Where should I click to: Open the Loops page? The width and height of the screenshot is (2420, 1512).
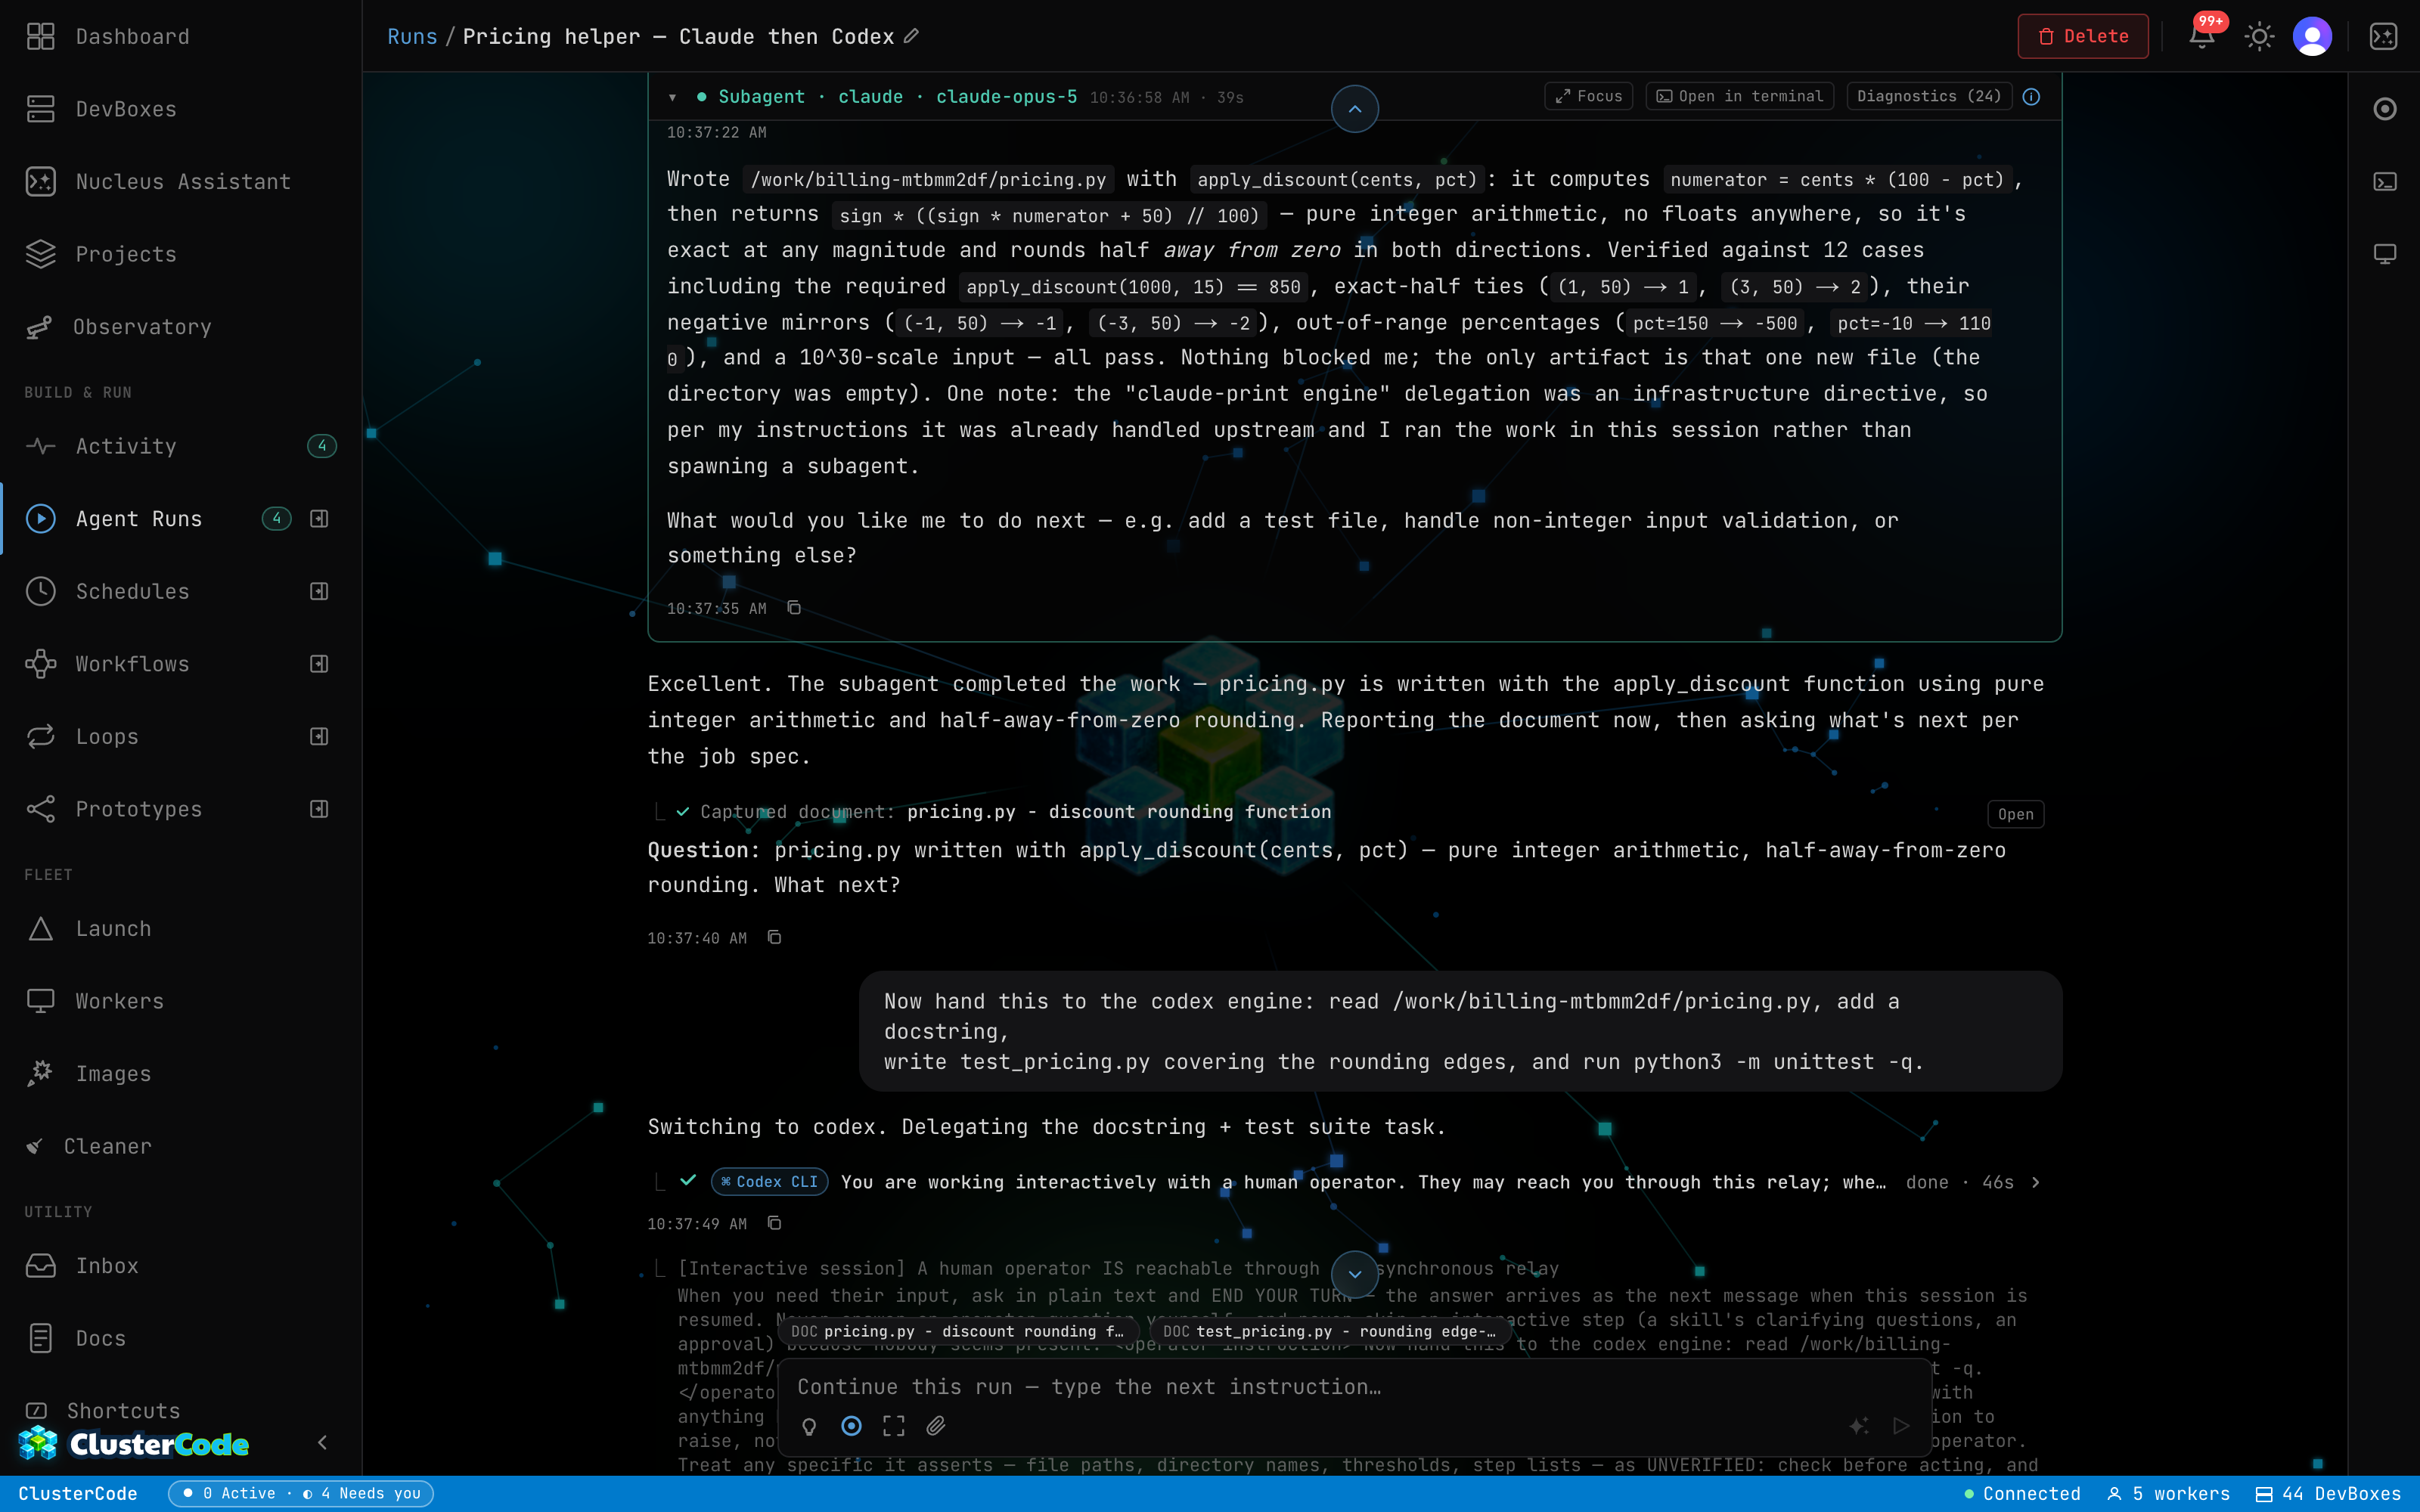click(181, 736)
